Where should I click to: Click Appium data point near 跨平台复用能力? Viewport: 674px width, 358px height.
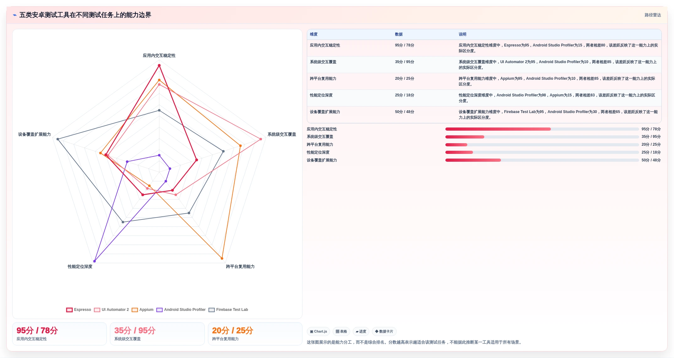pyautogui.click(x=222, y=258)
